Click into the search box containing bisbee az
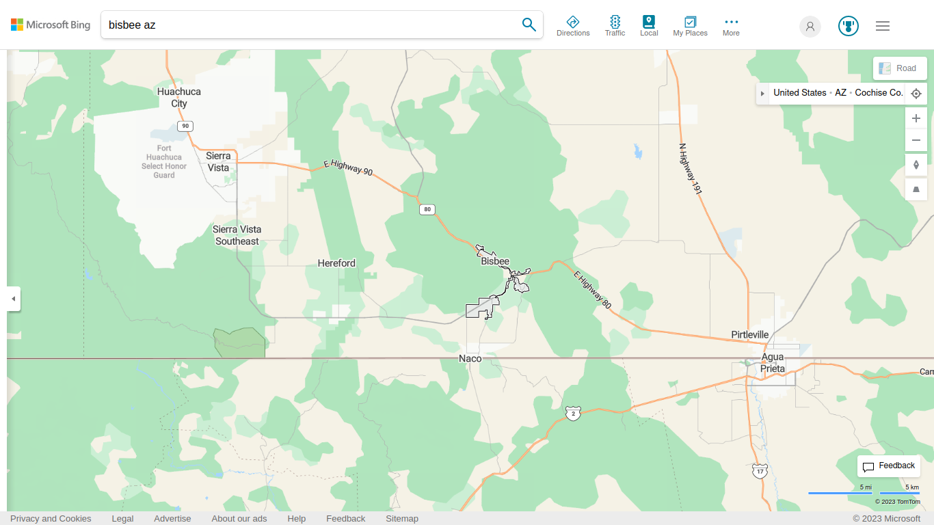Image resolution: width=934 pixels, height=525 pixels. click(x=311, y=25)
